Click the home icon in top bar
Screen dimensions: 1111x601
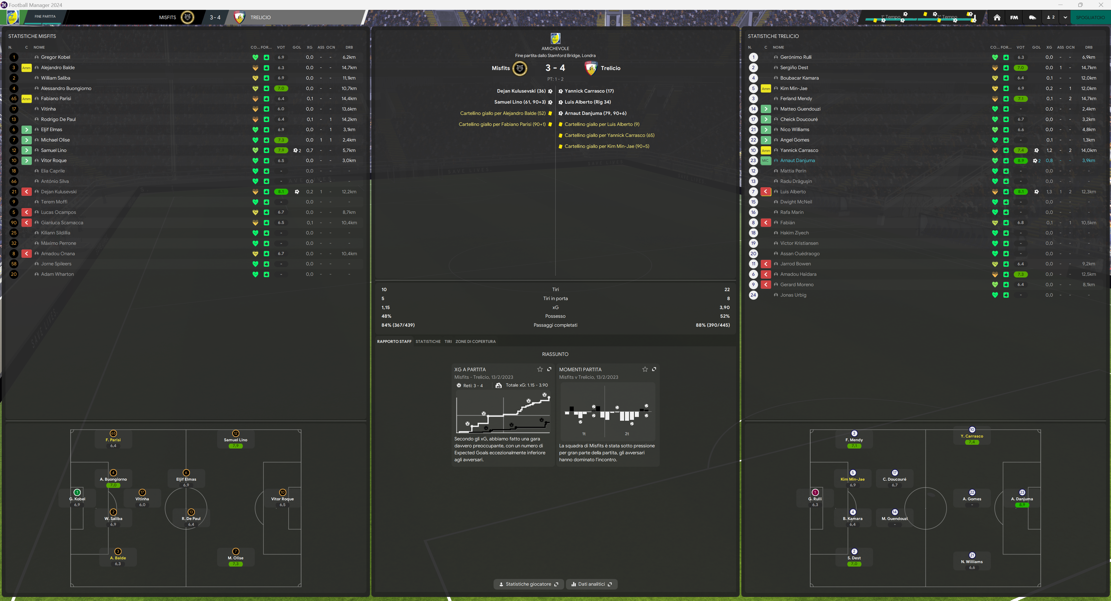point(997,17)
